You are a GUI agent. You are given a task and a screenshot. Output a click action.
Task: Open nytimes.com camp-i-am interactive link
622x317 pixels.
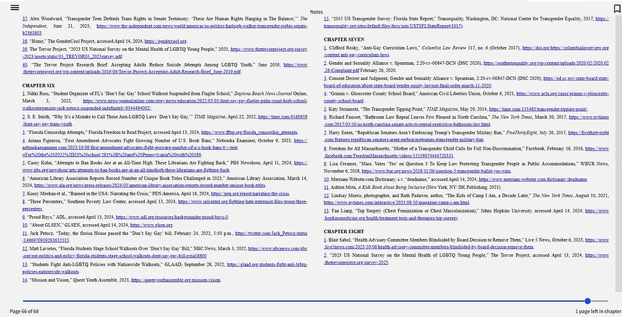point(397,203)
